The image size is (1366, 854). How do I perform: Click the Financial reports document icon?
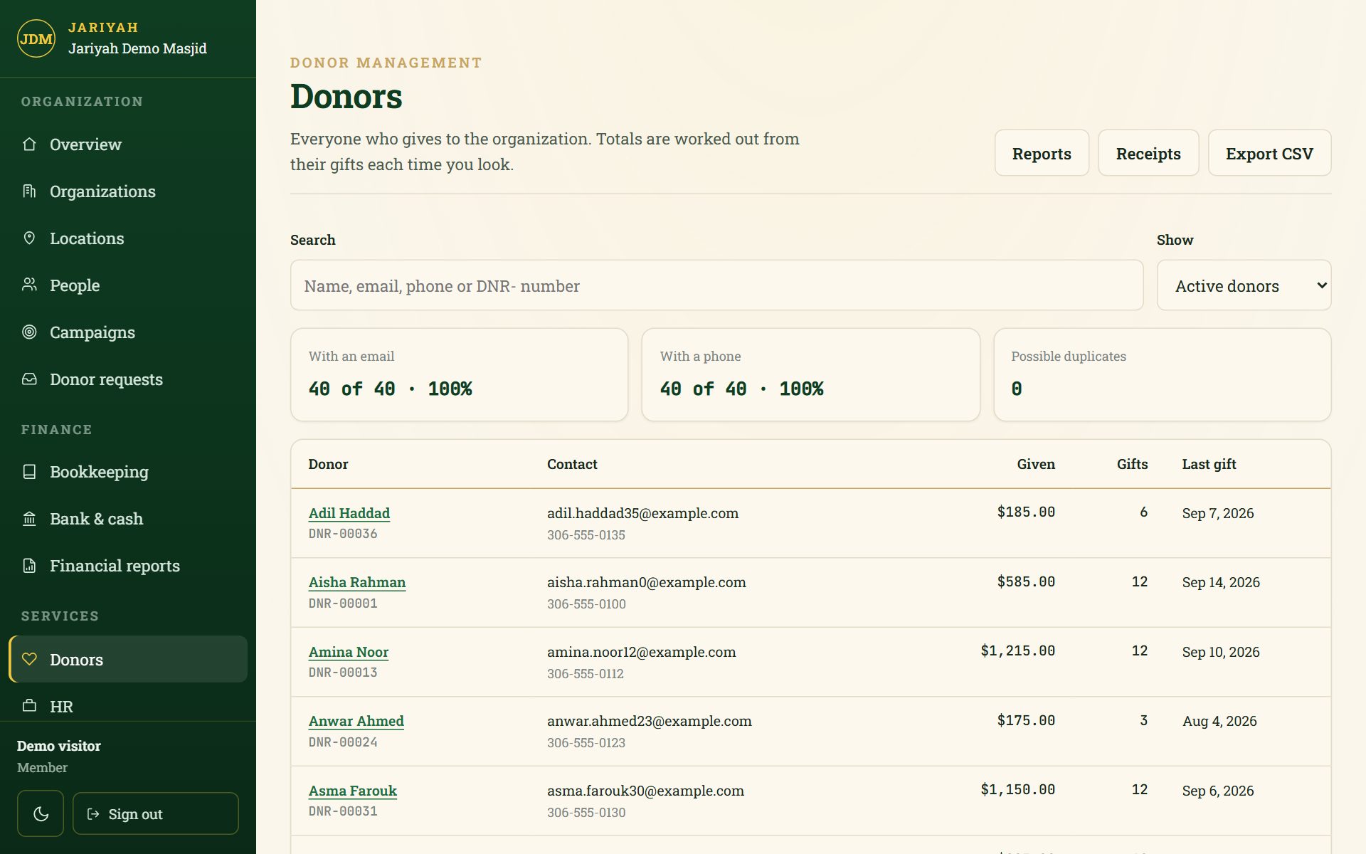(29, 566)
